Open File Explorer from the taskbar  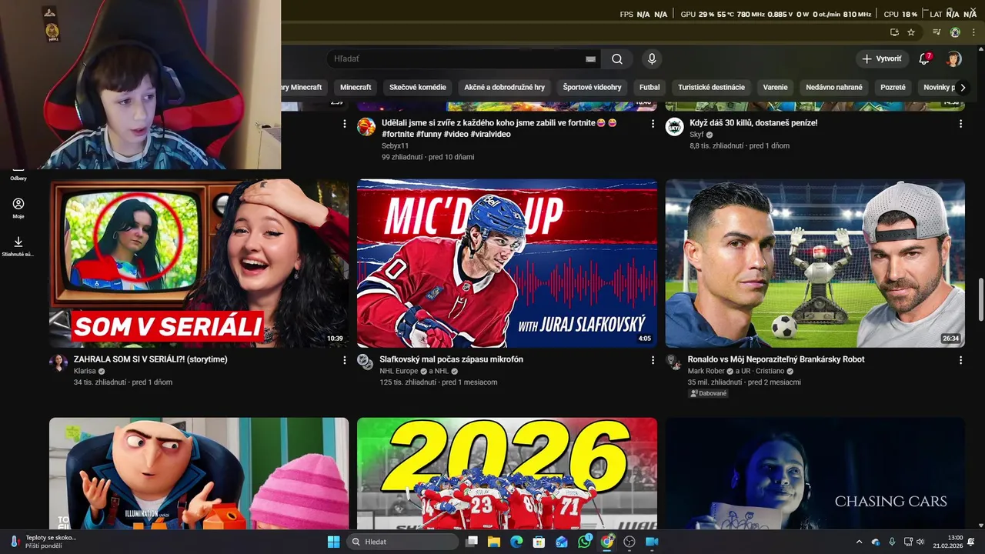[x=494, y=542]
